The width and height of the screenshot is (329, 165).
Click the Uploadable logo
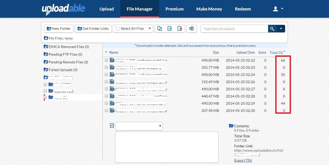[x=63, y=9]
